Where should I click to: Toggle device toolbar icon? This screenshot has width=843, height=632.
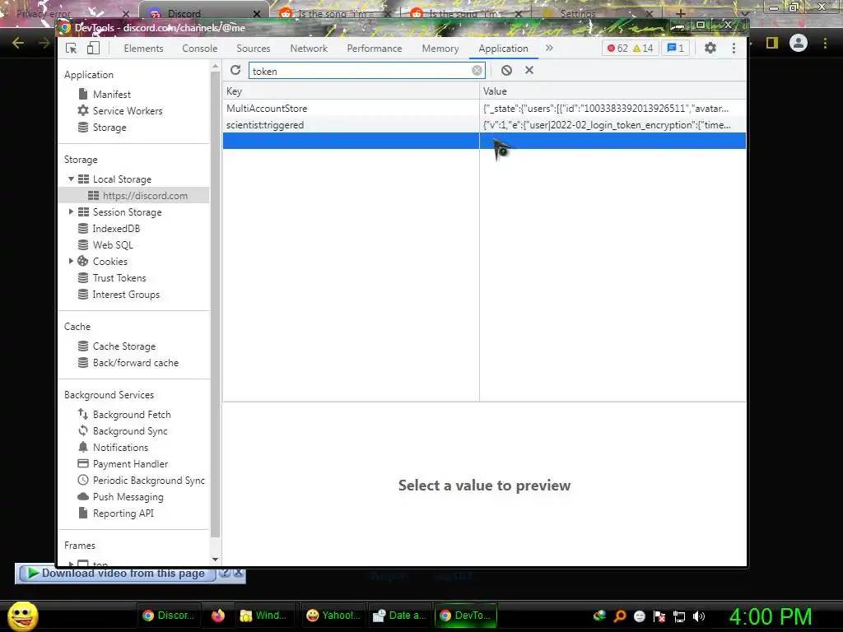tap(93, 49)
